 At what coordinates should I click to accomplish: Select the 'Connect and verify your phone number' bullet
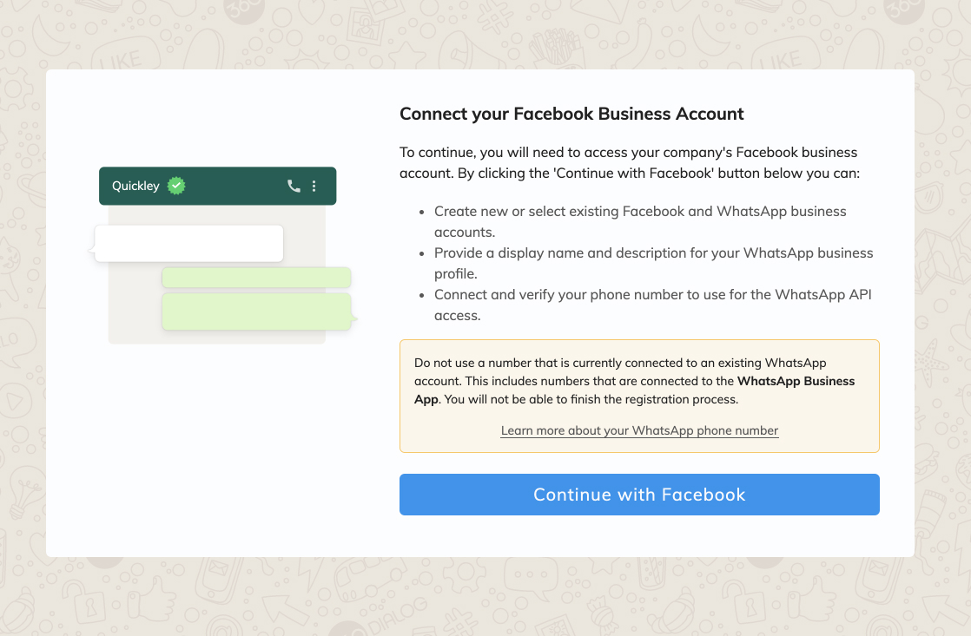pyautogui.click(x=652, y=305)
